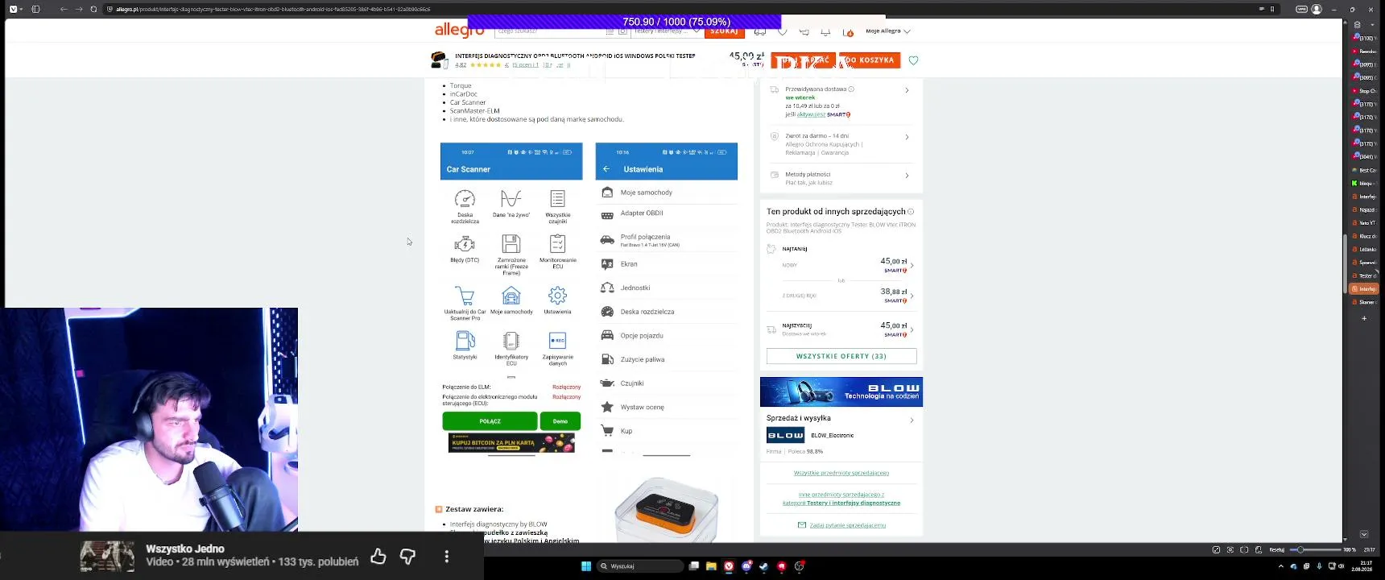The height and width of the screenshot is (580, 1385).
Task: Select Opcje pojazdu settings entry
Action: point(667,335)
